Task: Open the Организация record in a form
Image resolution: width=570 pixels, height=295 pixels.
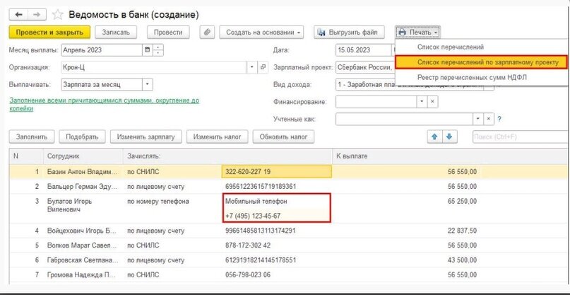Action: tap(263, 67)
